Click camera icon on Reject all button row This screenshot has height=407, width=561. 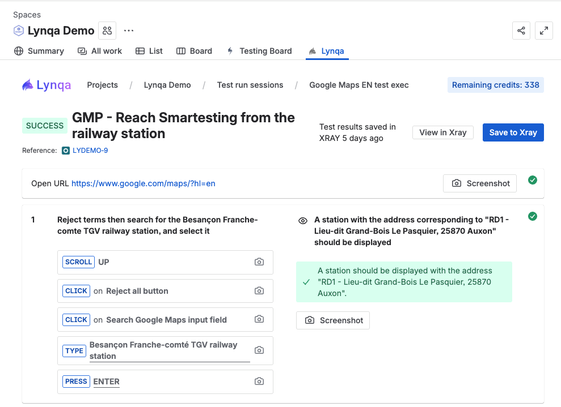point(259,291)
